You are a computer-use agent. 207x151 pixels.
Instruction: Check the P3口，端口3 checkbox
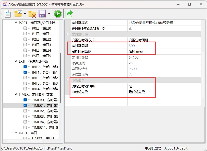(25, 45)
